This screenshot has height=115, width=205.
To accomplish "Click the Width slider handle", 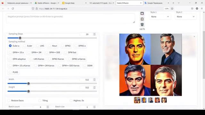I will tap(29, 83).
